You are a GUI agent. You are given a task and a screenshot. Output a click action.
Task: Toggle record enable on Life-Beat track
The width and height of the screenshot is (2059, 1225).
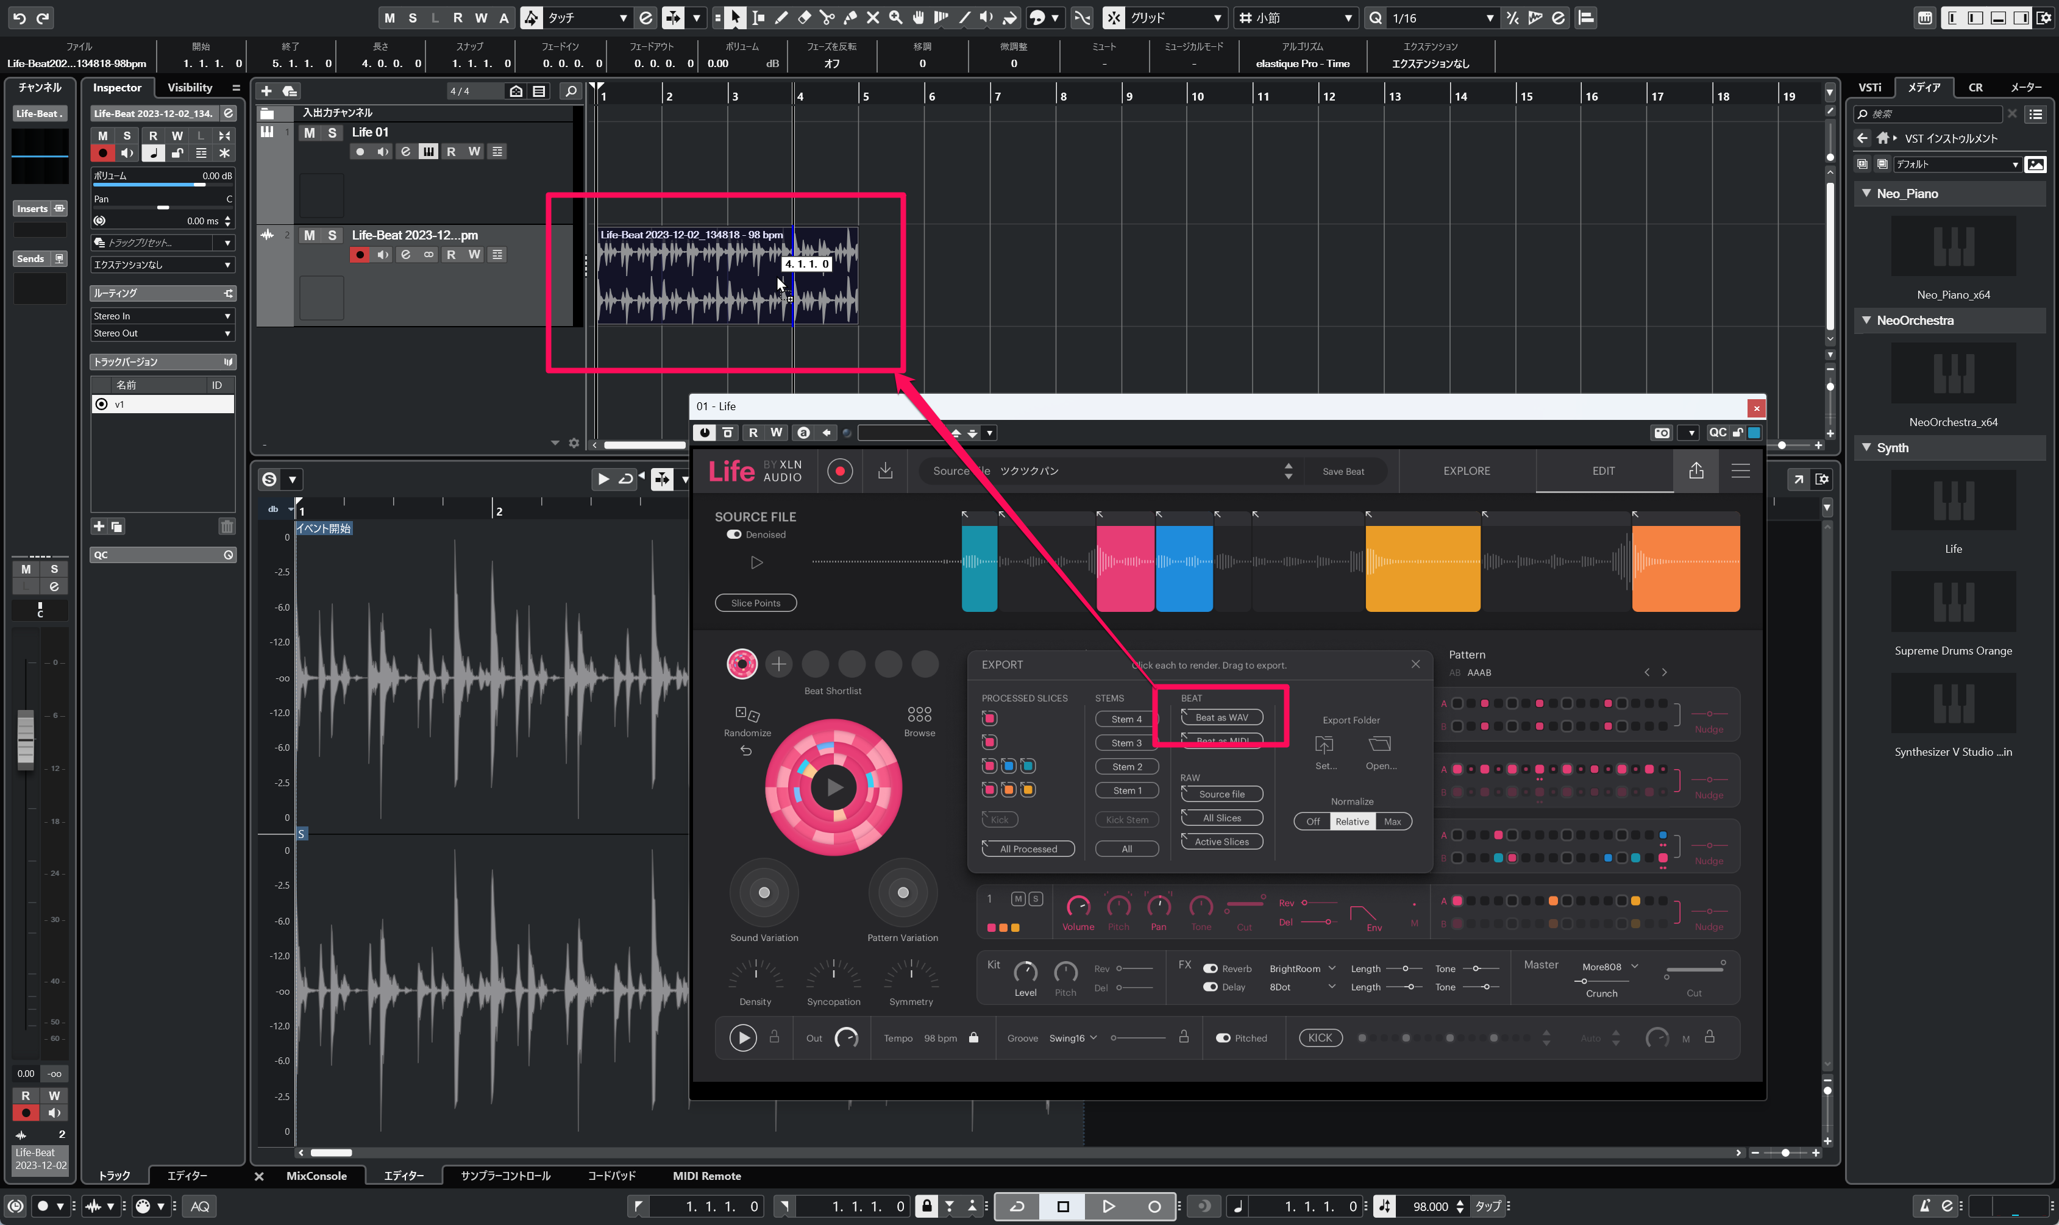pyautogui.click(x=360, y=254)
